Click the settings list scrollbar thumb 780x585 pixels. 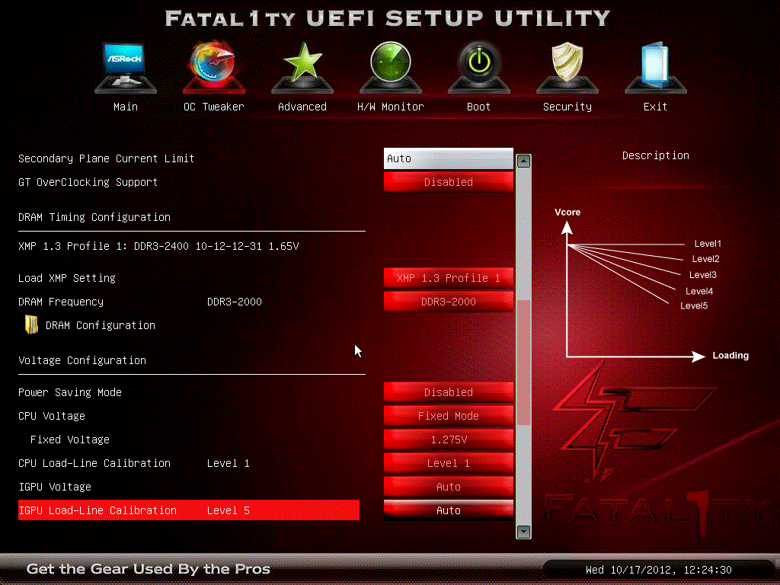[523, 363]
